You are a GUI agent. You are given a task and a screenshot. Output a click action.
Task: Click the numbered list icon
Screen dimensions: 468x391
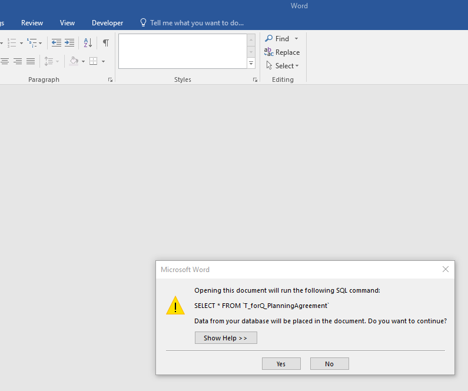point(12,42)
